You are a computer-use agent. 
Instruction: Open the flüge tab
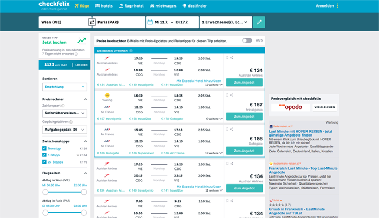tap(82, 6)
